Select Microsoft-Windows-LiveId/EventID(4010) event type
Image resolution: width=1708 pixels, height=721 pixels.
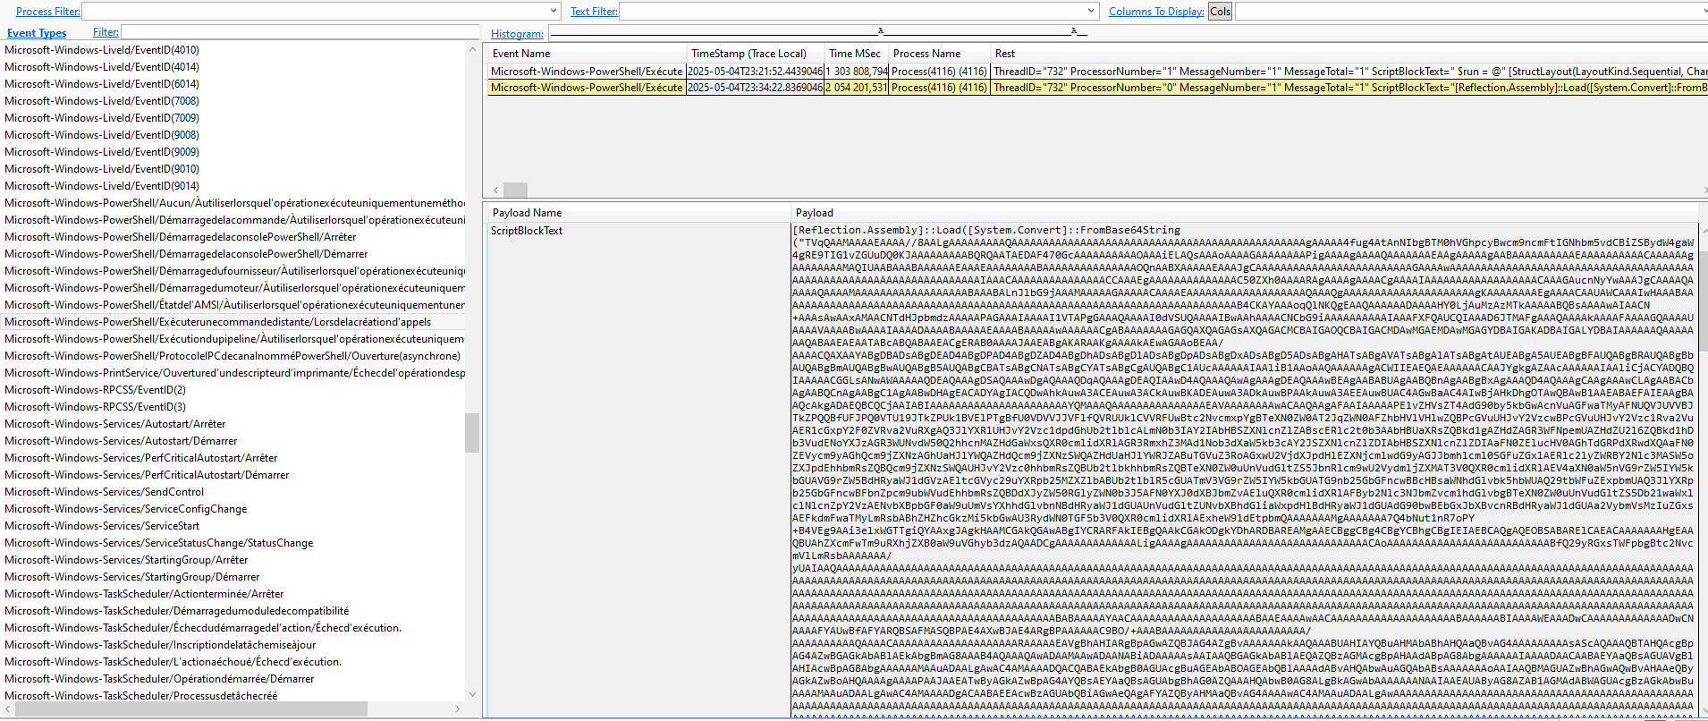(x=102, y=50)
